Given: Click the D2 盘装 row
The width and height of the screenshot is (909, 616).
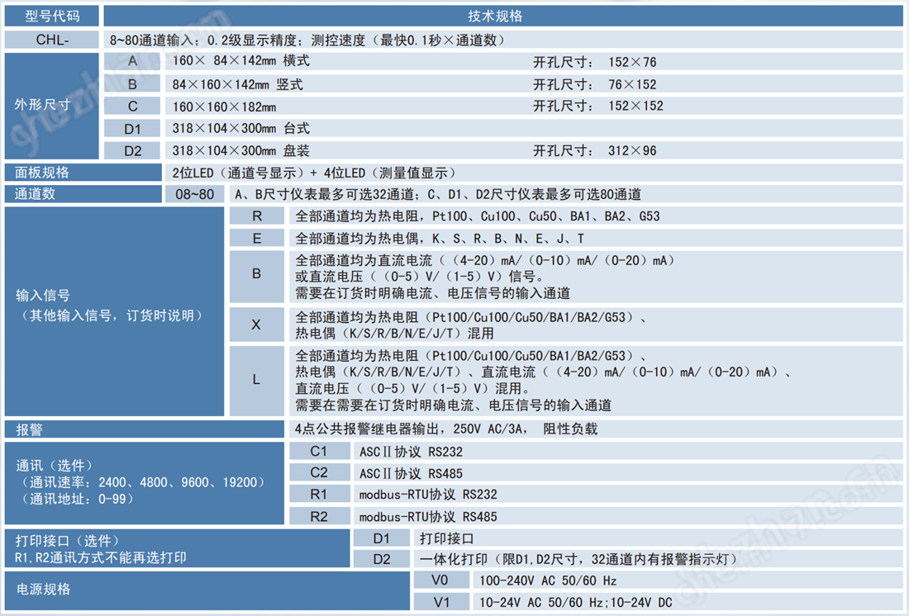Looking at the screenshot, I should point(132,150).
